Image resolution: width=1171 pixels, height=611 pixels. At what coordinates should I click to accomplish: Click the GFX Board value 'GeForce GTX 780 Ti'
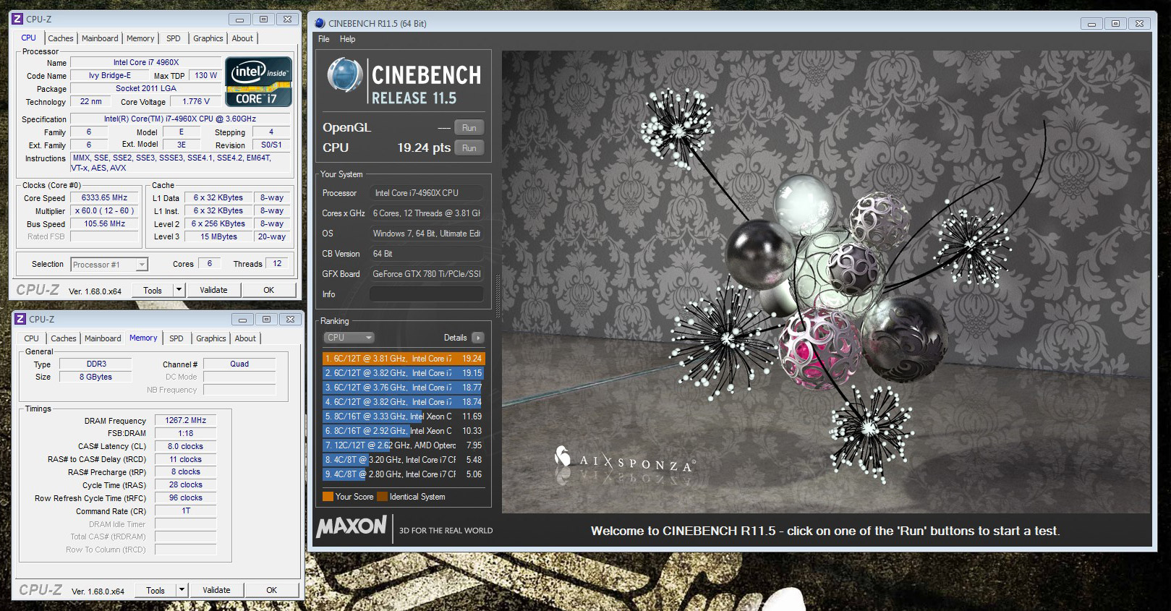click(427, 274)
